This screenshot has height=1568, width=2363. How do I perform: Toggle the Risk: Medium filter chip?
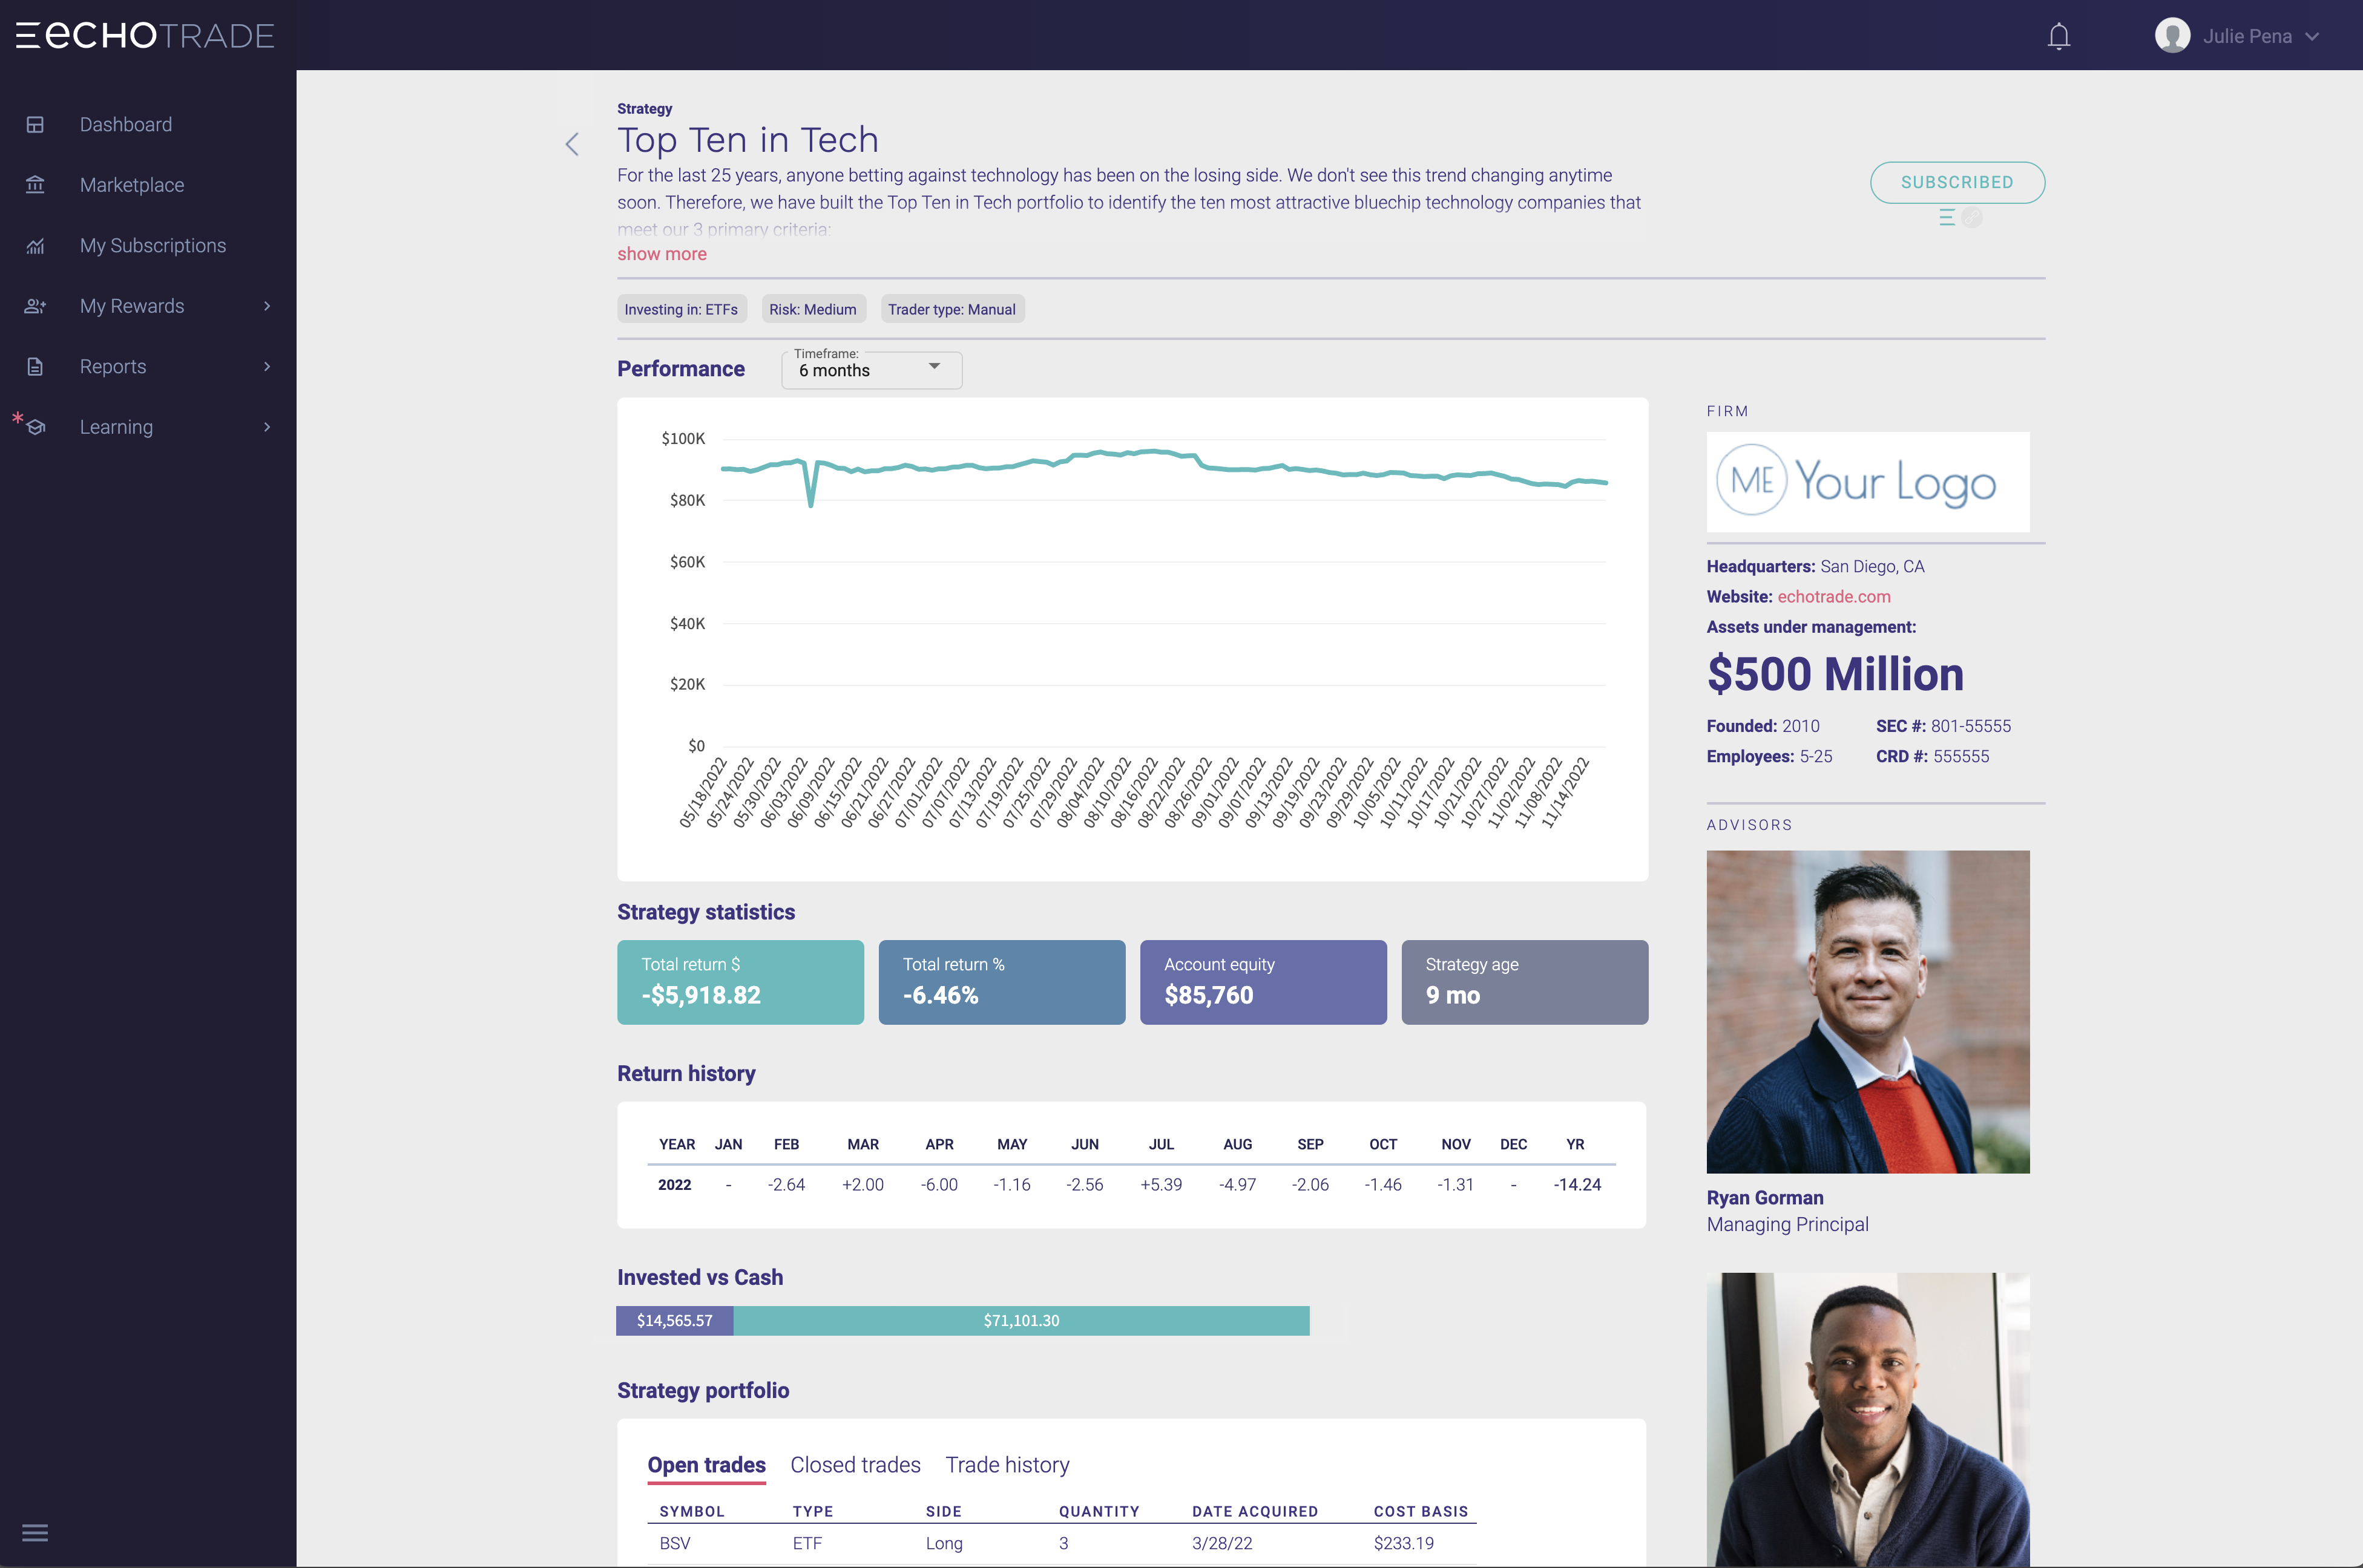click(x=812, y=309)
